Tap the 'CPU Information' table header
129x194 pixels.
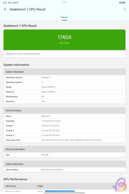[64, 110]
